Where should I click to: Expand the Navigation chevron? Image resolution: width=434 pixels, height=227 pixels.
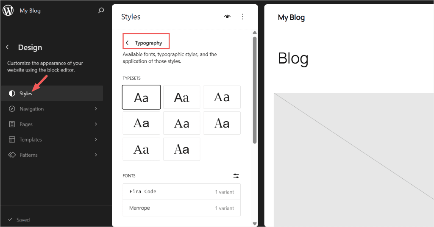96,109
